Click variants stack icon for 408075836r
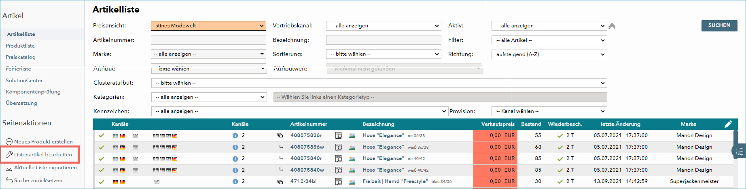This screenshot has height=189, width=746. [x=280, y=135]
